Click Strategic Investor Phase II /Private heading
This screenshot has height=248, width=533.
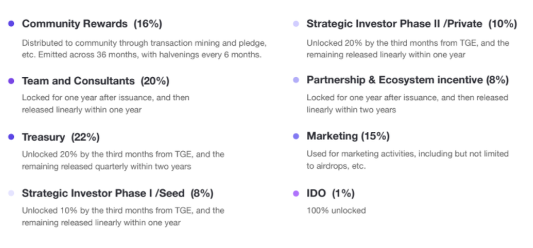412,24
